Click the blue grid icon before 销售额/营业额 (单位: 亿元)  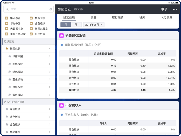(62, 45)
